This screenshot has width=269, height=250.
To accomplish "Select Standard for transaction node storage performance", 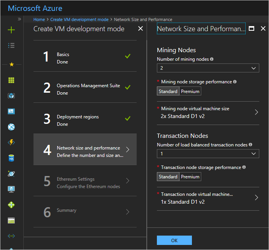I will pos(168,177).
